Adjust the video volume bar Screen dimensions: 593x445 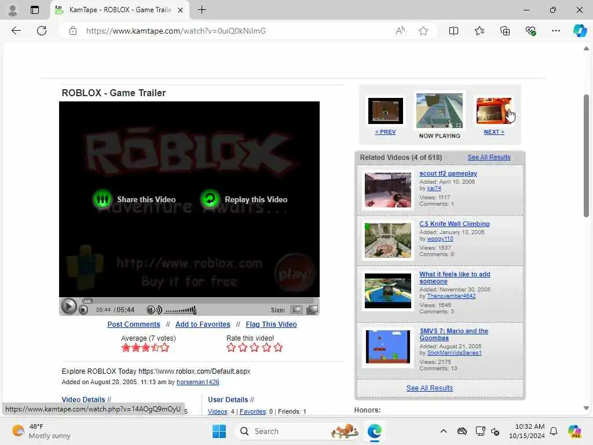(x=181, y=311)
